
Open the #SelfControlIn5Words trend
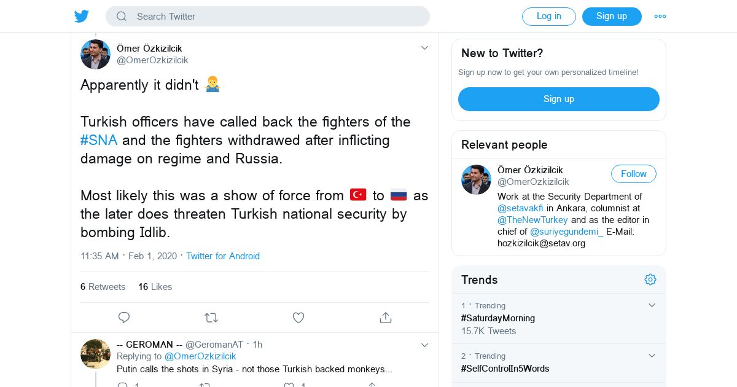click(505, 369)
